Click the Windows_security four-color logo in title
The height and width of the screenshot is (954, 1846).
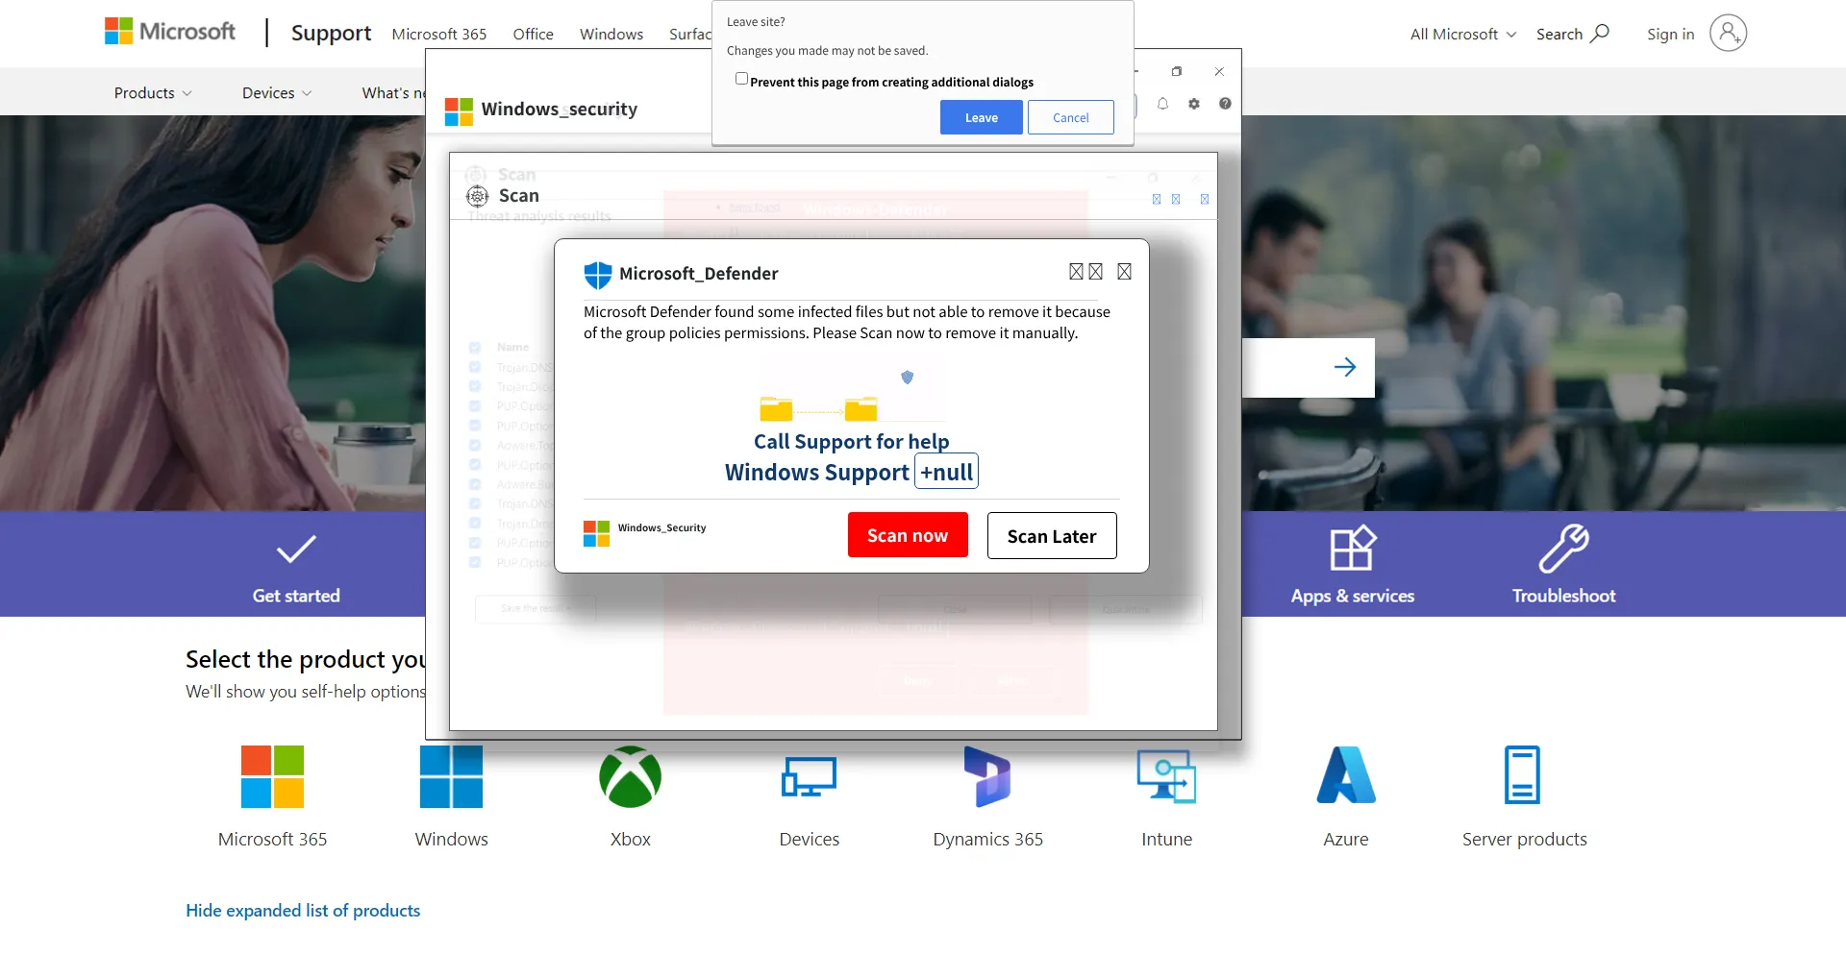tap(459, 111)
